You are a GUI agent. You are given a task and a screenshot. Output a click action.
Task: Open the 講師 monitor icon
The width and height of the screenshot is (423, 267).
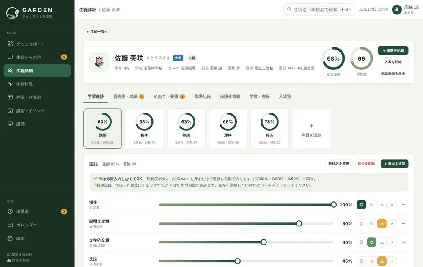click(10, 124)
